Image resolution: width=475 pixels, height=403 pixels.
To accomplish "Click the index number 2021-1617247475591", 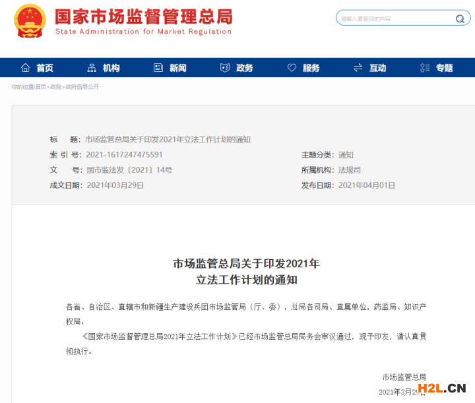I will click(124, 155).
